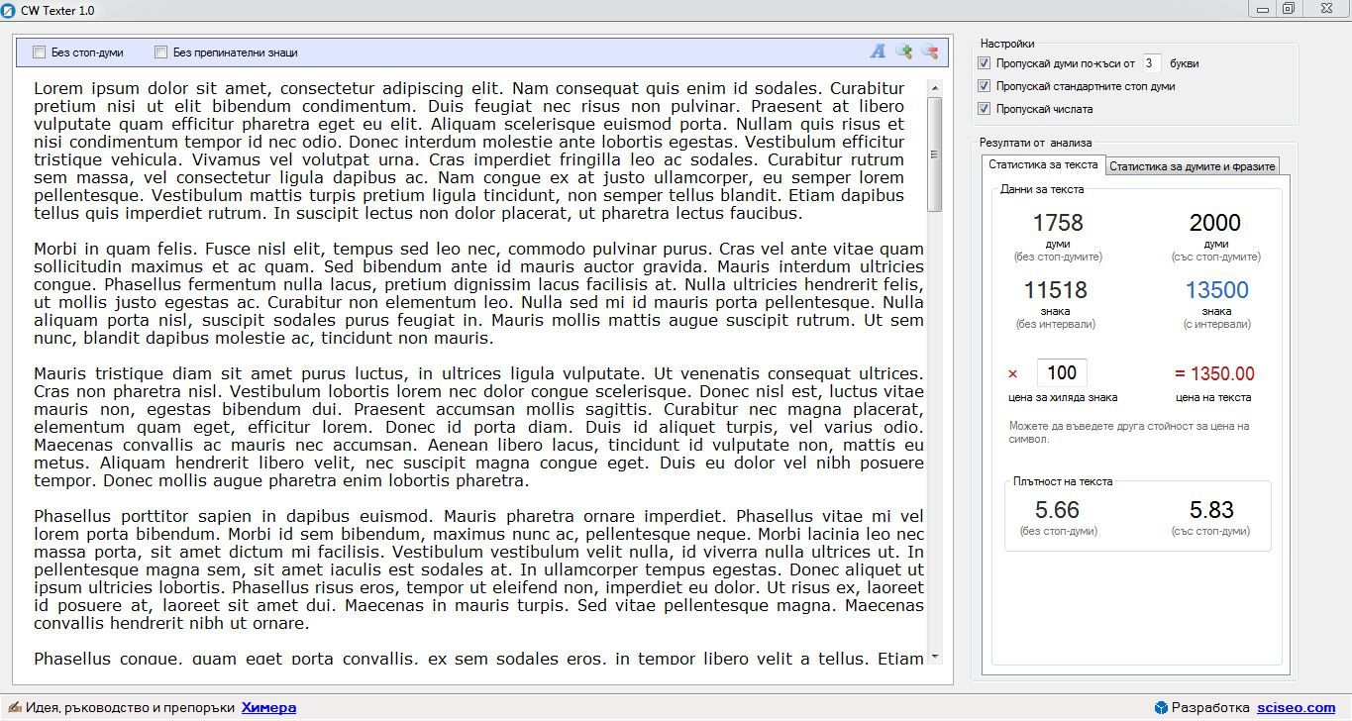1352x721 pixels.
Task: Click the minimum word length field
Action: (1152, 63)
